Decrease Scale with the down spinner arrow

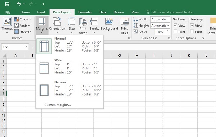click(168, 33)
